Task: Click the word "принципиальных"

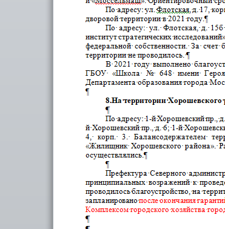Action: pyautogui.click(x=115, y=182)
